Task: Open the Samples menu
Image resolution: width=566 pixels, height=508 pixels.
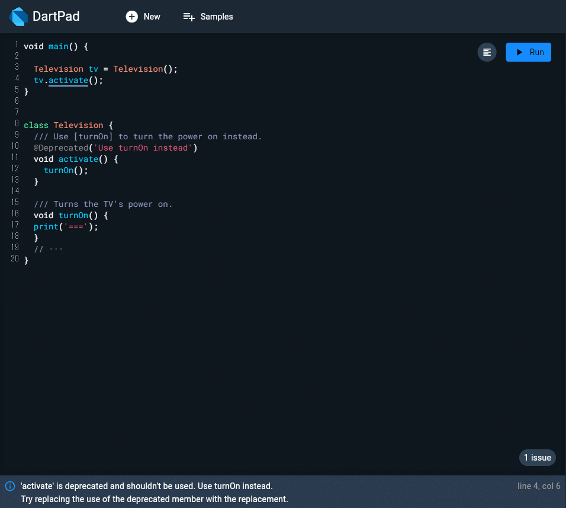Action: pyautogui.click(x=208, y=17)
